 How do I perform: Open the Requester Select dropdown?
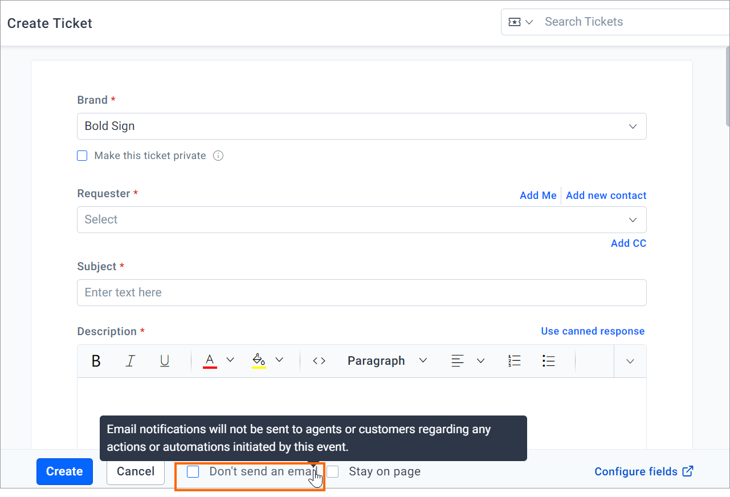tap(362, 219)
